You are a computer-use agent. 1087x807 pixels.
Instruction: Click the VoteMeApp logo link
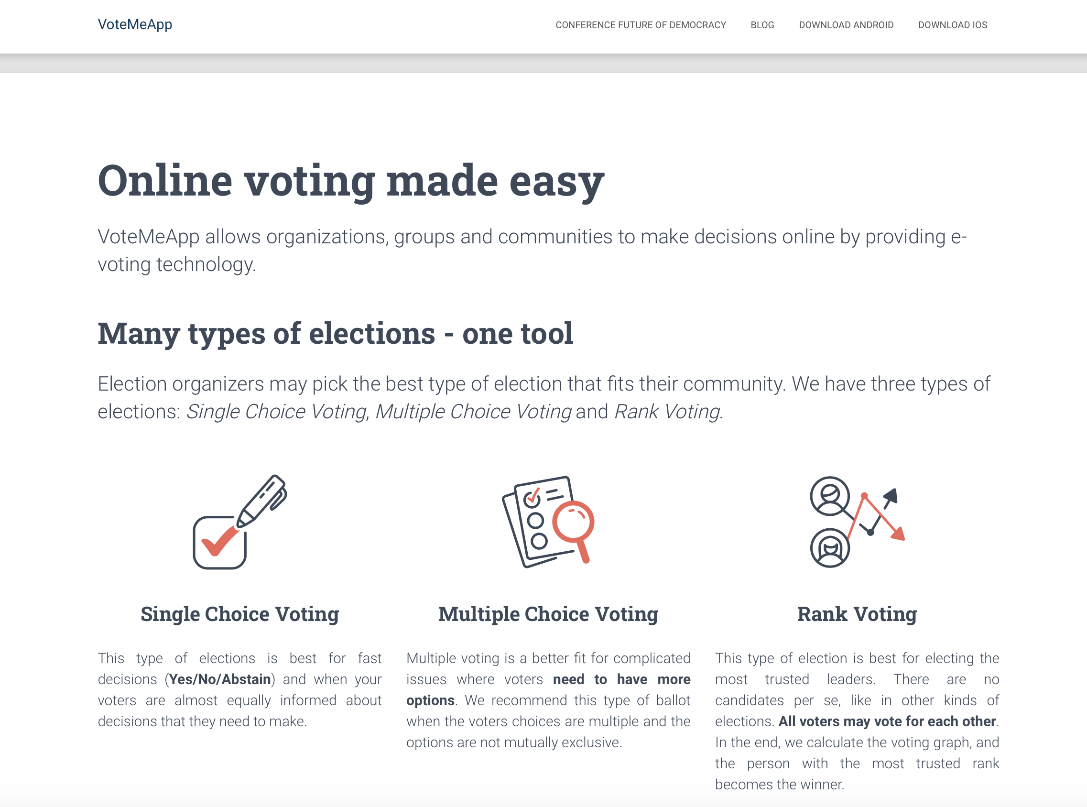click(x=135, y=24)
